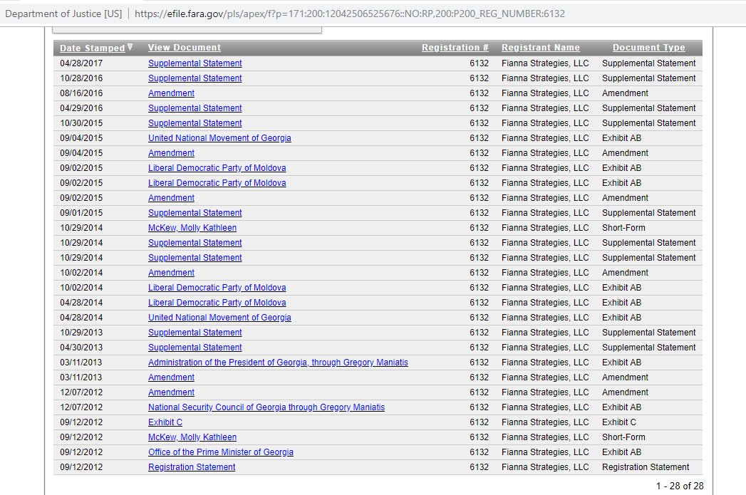Open 09/12/2012 McKew, Molly Kathleen Short-Form
The image size is (746, 495).
[192, 437]
